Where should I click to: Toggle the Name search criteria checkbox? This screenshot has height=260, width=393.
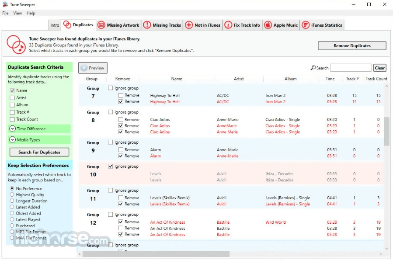coord(12,90)
